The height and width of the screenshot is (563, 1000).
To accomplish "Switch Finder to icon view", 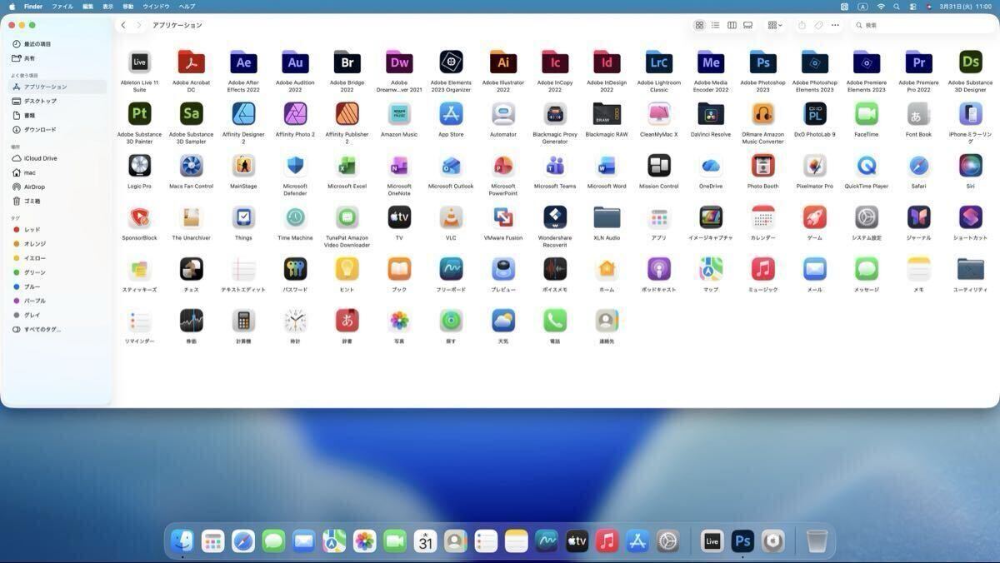I will 699,25.
